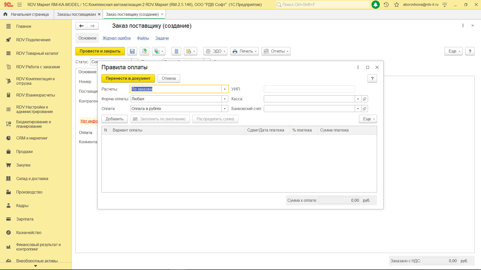The height and width of the screenshot is (270, 481).
Task: Open the Печать dropdown menu
Action: [245, 51]
